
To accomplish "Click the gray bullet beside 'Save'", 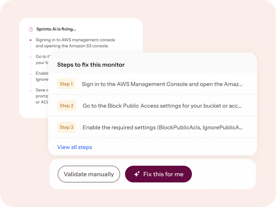I will click(x=31, y=90).
